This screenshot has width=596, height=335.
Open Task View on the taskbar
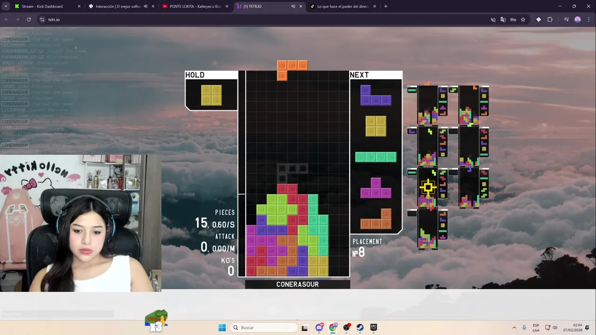tap(305, 328)
